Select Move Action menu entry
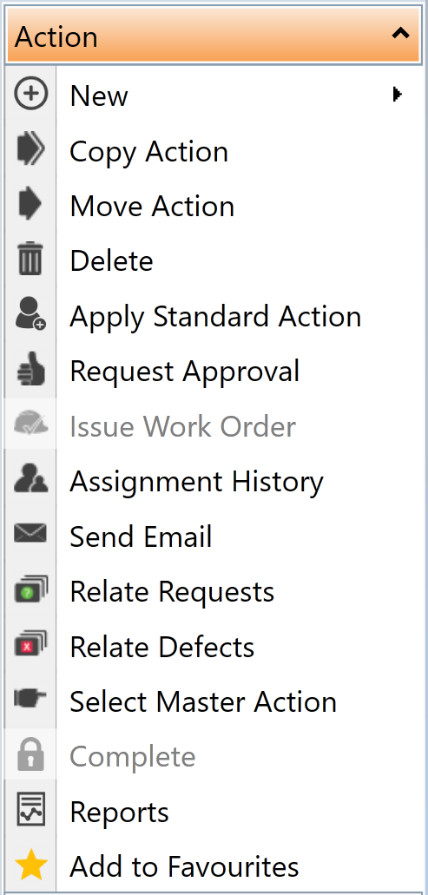This screenshot has height=895, width=428. (x=214, y=206)
